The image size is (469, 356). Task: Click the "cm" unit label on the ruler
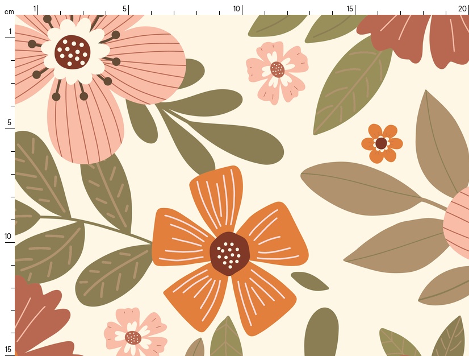coord(9,12)
